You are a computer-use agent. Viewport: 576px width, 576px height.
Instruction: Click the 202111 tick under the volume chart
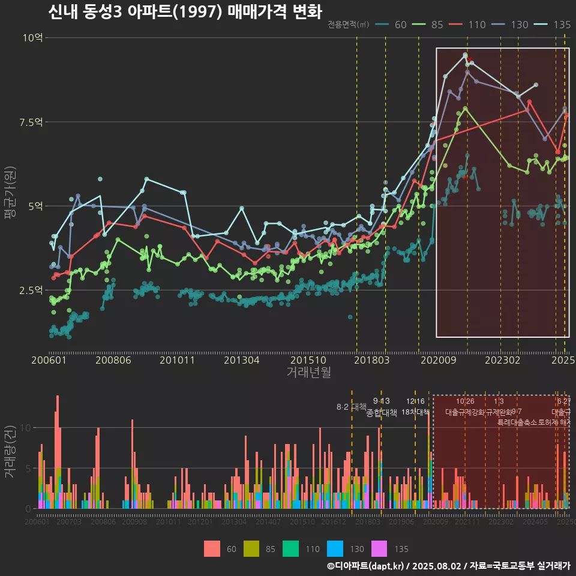click(467, 521)
